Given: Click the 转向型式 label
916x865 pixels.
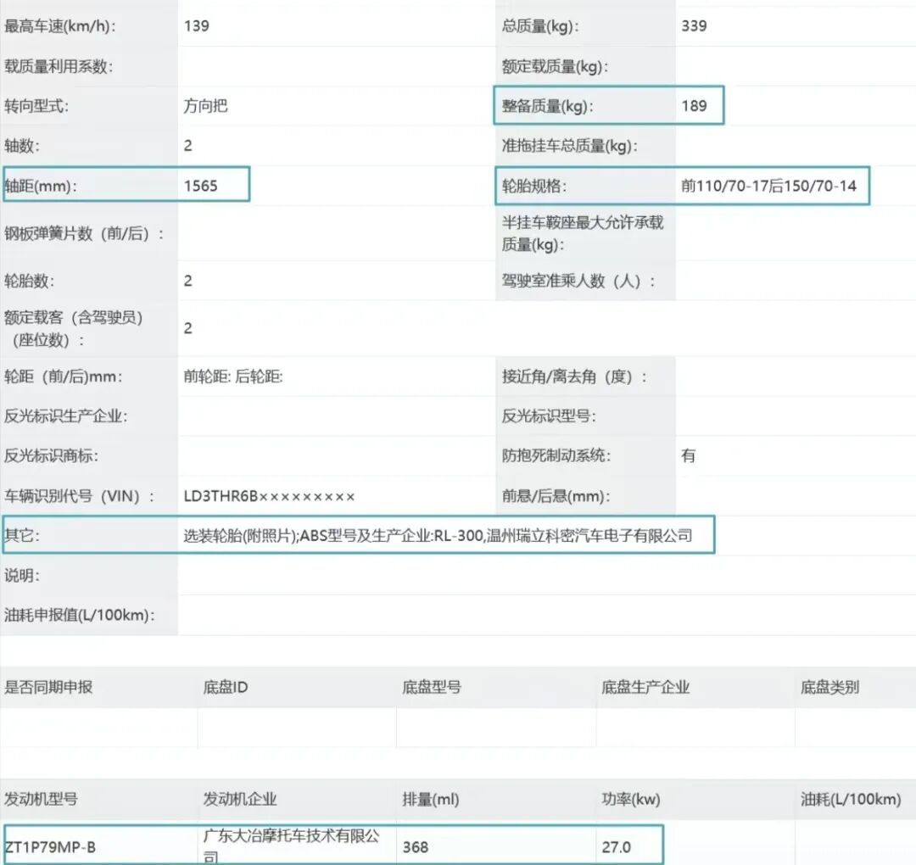Looking at the screenshot, I should 36,106.
